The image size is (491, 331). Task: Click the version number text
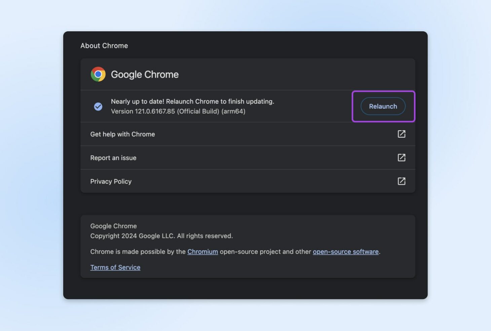(x=179, y=111)
